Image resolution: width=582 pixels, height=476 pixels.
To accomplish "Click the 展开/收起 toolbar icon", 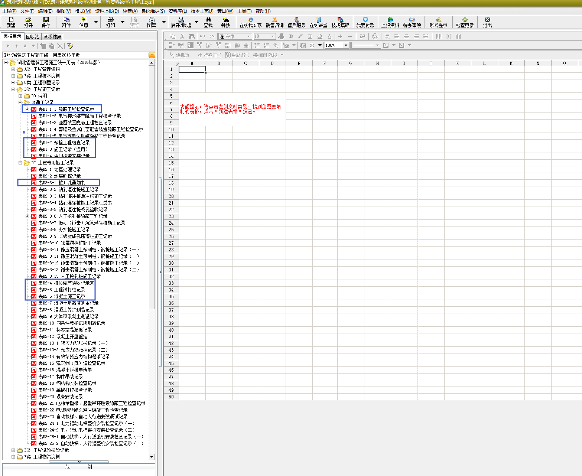I will (181, 22).
